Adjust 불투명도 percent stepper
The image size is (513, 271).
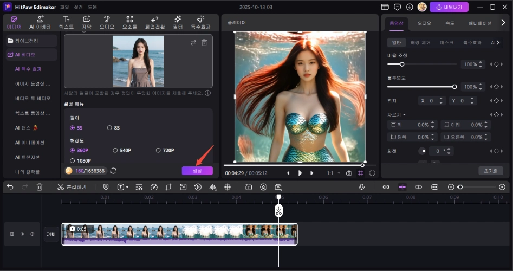pos(480,87)
